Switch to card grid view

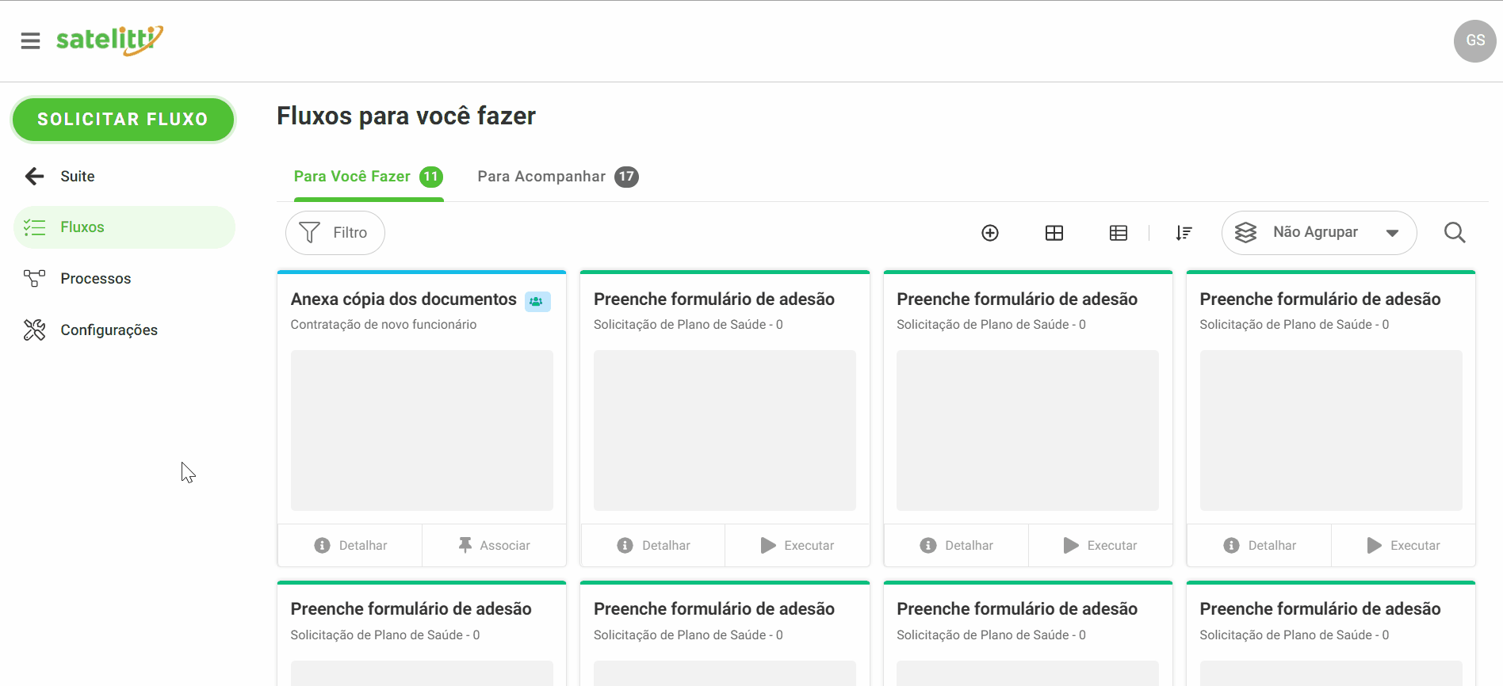click(x=1054, y=233)
